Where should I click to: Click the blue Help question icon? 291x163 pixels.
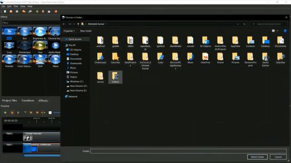(285, 31)
